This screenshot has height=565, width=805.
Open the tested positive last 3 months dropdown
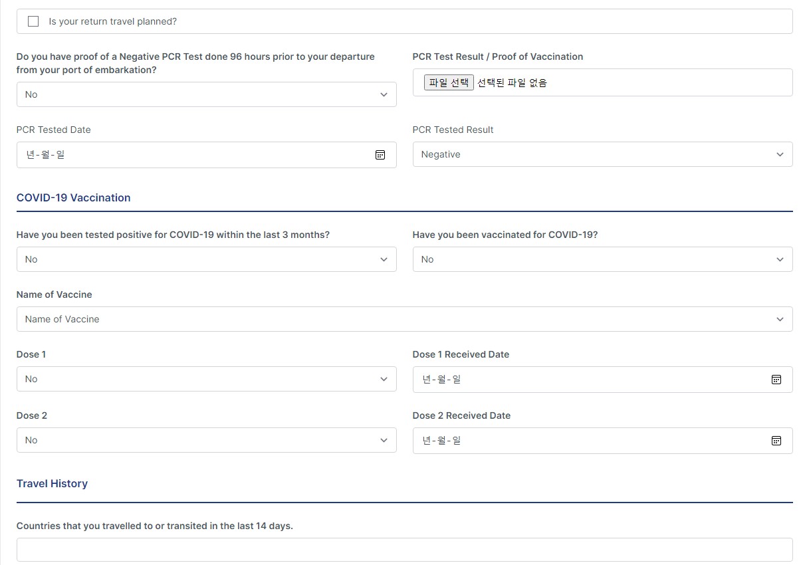pyautogui.click(x=207, y=259)
